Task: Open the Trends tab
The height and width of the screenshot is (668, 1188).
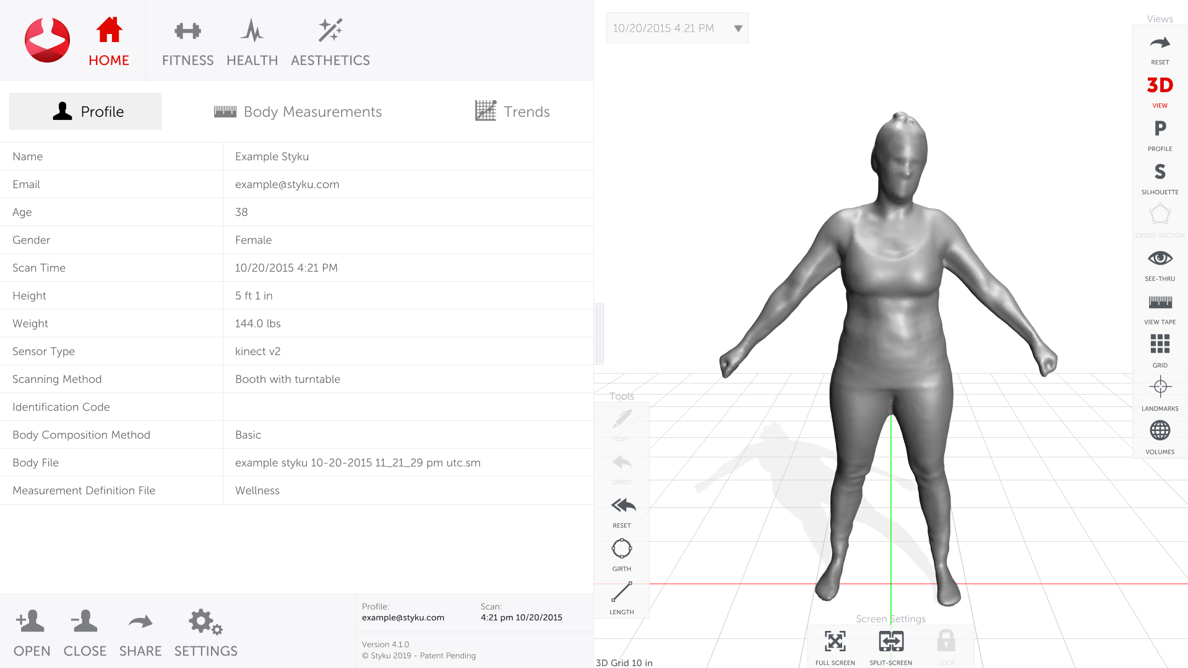Action: point(512,112)
